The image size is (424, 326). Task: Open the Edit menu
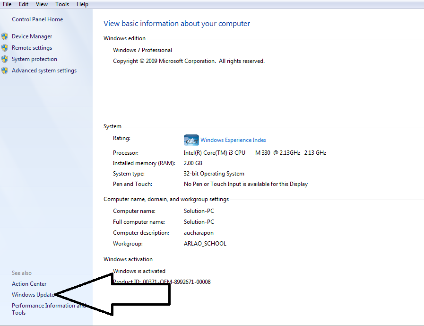[x=24, y=4]
